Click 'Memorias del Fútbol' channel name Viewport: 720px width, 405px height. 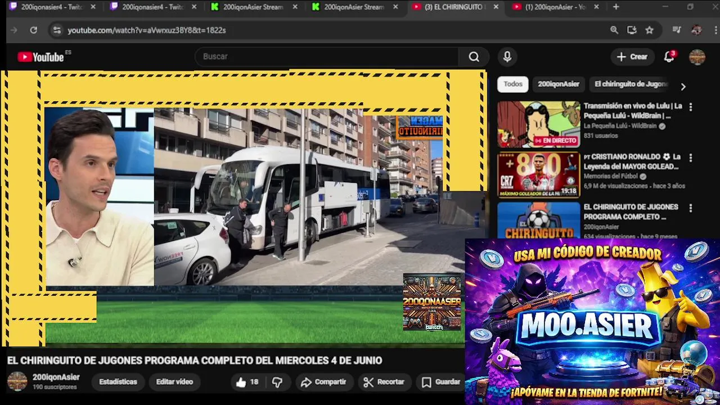coord(610,176)
